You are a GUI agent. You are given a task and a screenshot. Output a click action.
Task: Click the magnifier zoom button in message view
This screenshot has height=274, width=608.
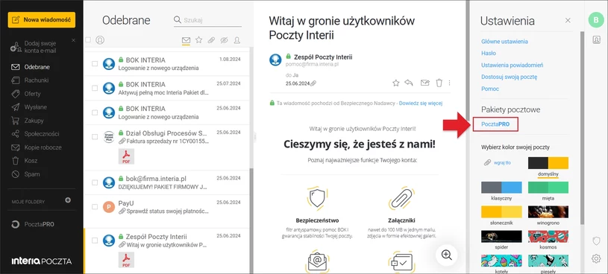447,255
